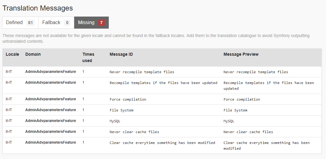
Task: Click the Locale column header
Action: click(12, 55)
